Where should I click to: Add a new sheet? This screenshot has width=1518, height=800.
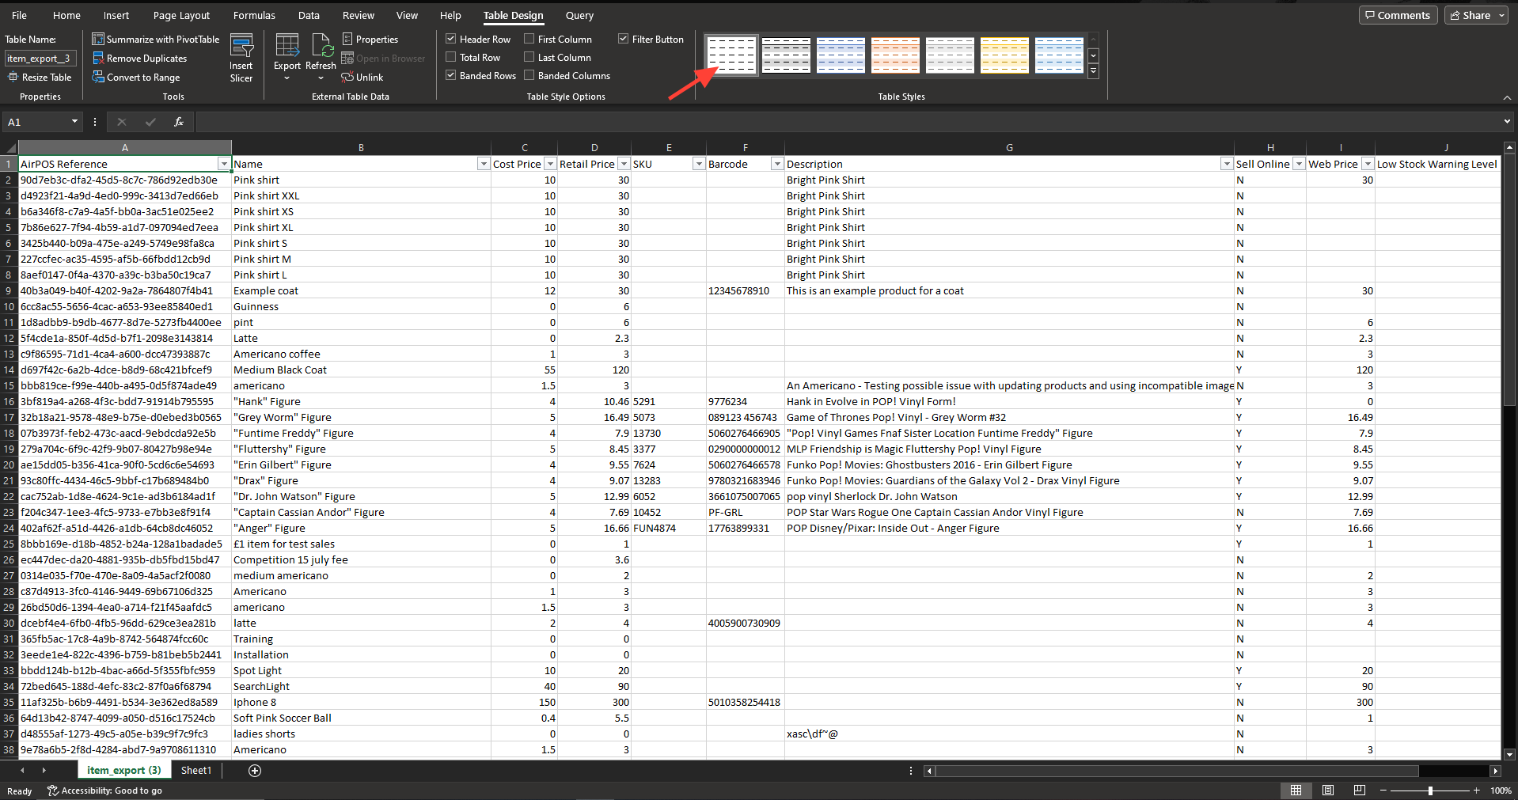click(255, 770)
